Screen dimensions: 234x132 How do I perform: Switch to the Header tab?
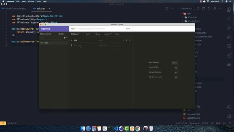[x=107, y=34]
